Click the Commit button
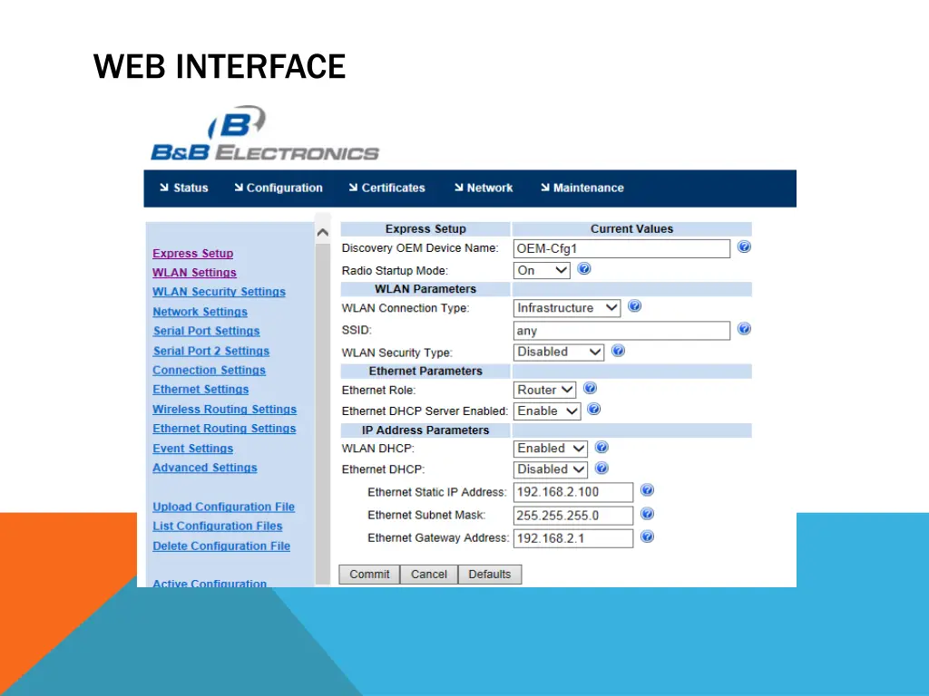 [369, 574]
